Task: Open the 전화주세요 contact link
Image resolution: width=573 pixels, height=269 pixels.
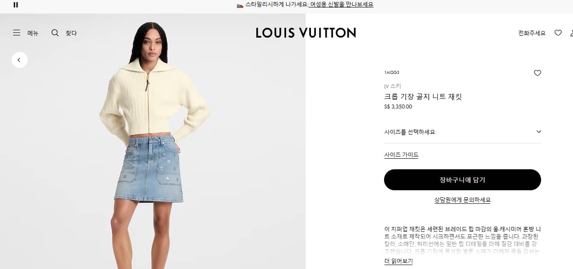Action: coord(532,33)
